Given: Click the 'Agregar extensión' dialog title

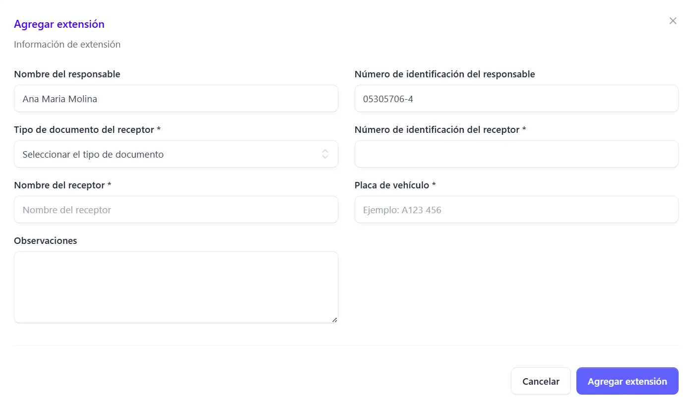Looking at the screenshot, I should [x=59, y=24].
